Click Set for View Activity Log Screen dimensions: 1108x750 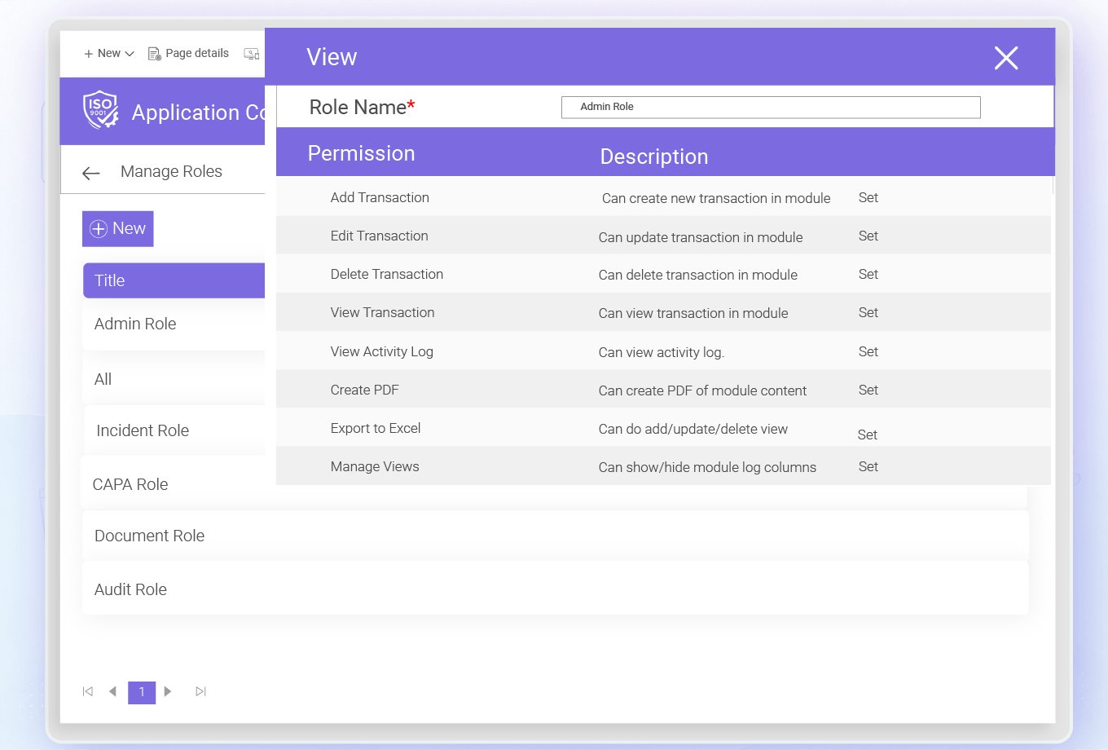click(x=868, y=352)
